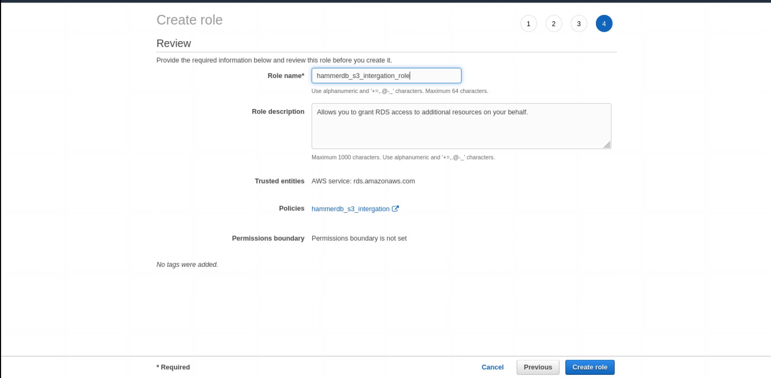This screenshot has height=378, width=771.
Task: Click the Role name label
Action: pyautogui.click(x=286, y=76)
